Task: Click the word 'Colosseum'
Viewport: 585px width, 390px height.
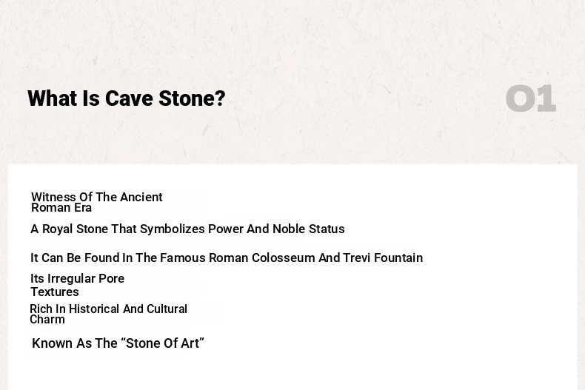Action: click(x=283, y=258)
